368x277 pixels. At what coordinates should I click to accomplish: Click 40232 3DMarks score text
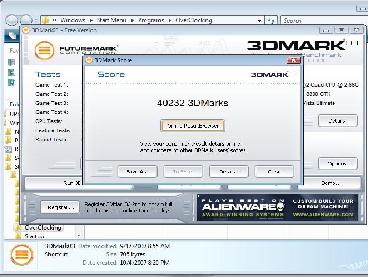pyautogui.click(x=193, y=103)
